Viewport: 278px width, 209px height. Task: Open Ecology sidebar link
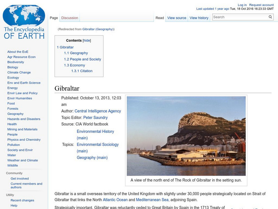point(13,77)
